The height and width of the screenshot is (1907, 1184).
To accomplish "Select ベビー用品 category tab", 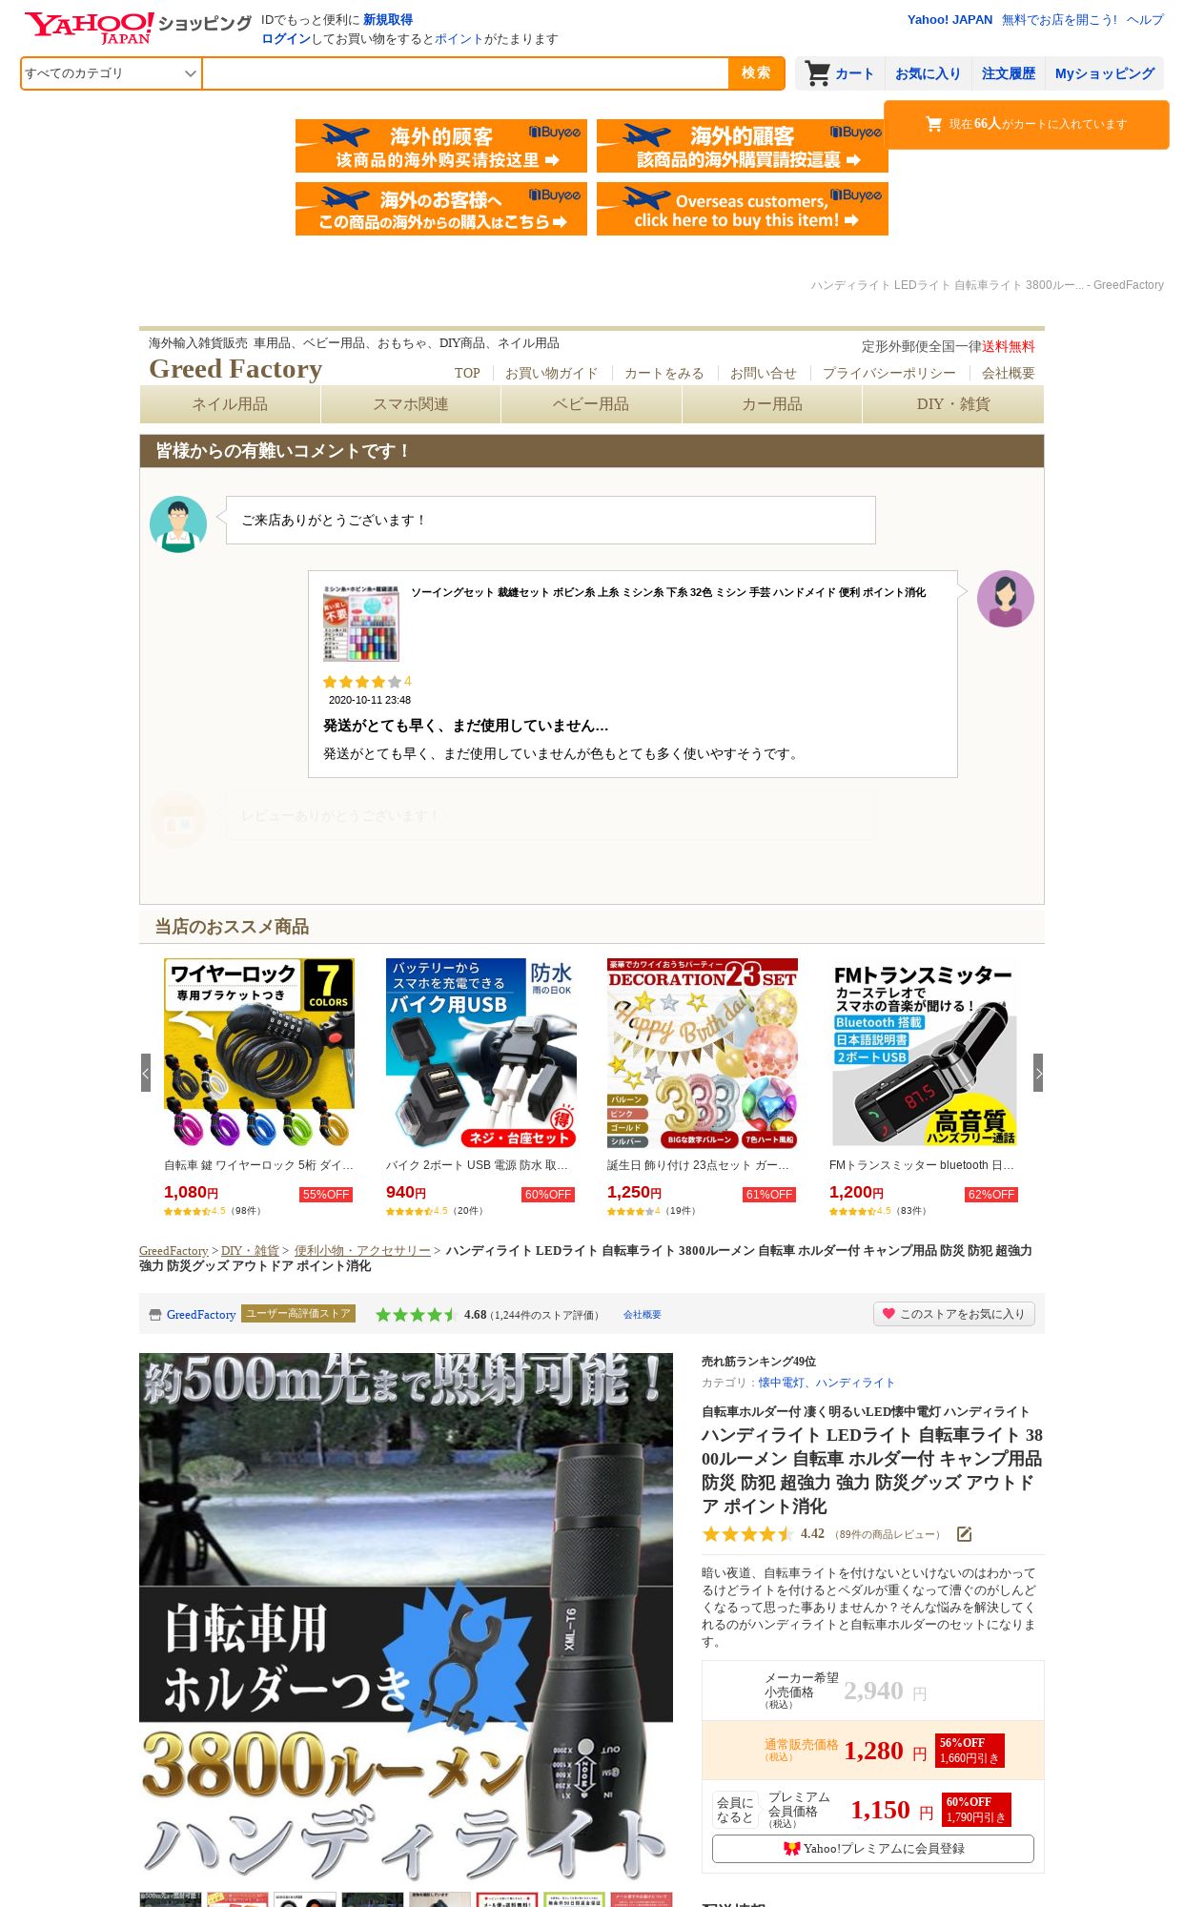I will (591, 404).
